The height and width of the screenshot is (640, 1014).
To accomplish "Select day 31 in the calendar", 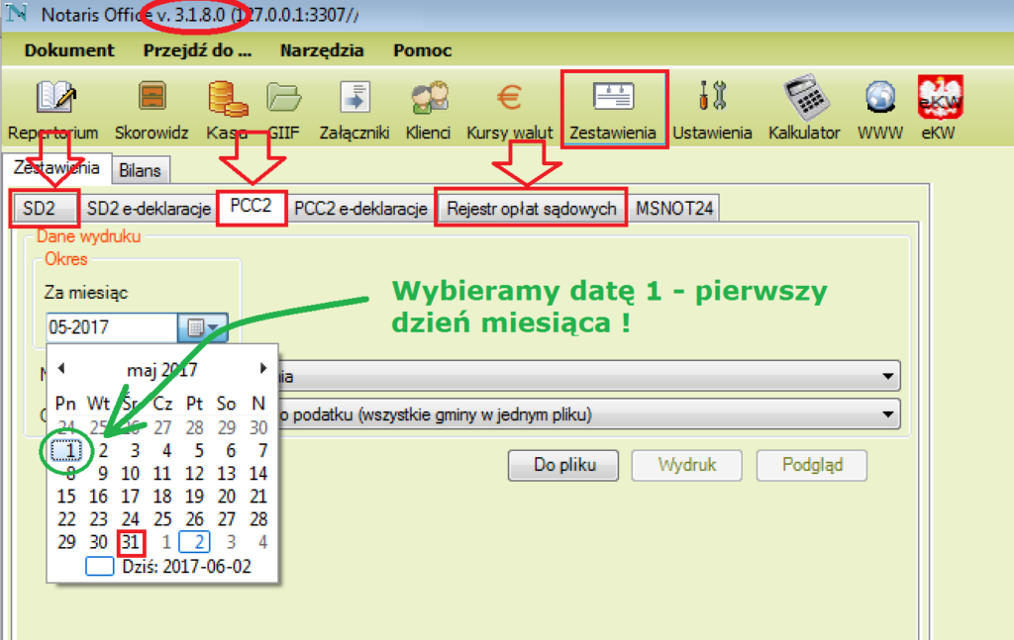I will [131, 542].
